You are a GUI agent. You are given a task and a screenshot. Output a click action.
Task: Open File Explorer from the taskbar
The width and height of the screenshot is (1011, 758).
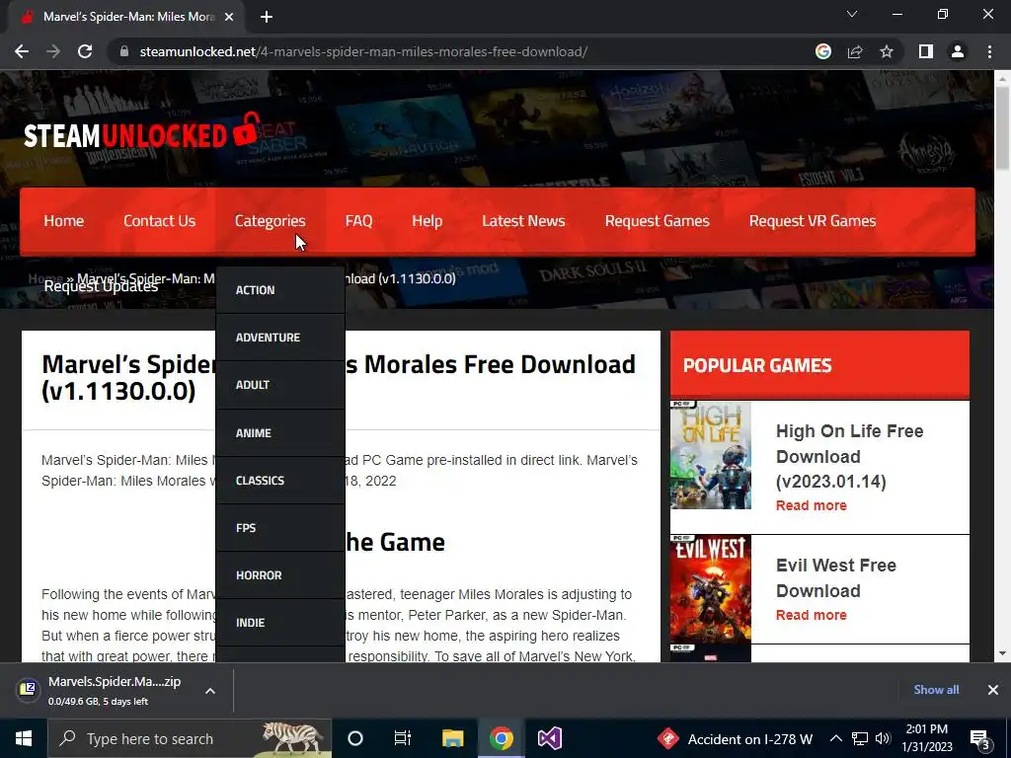click(x=452, y=738)
